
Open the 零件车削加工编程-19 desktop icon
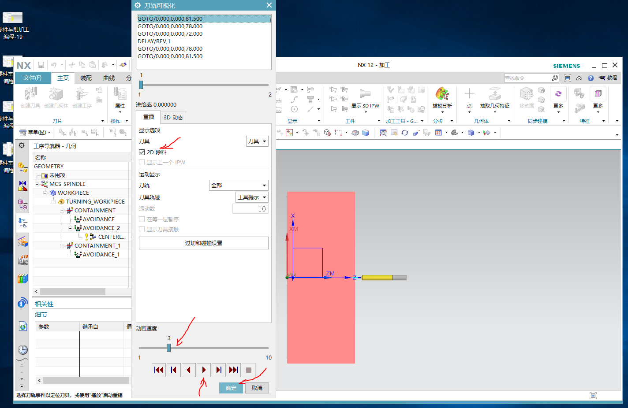click(x=13, y=25)
